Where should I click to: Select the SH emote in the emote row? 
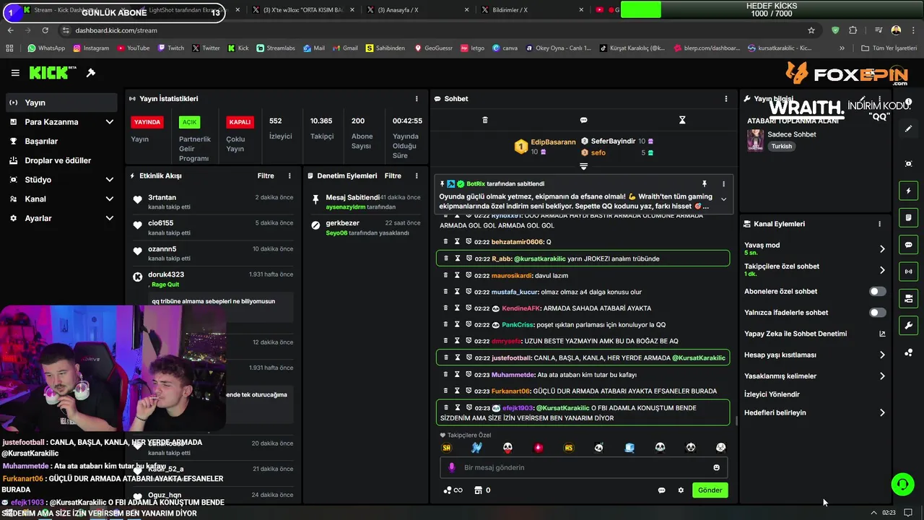(446, 448)
